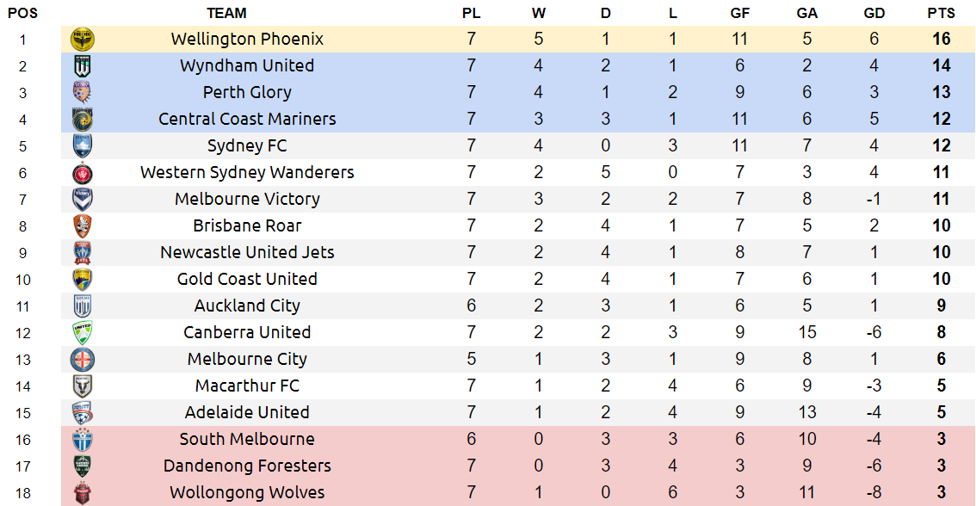The height and width of the screenshot is (506, 976).
Task: Open the Newcastle United Jets team name
Action: click(247, 253)
